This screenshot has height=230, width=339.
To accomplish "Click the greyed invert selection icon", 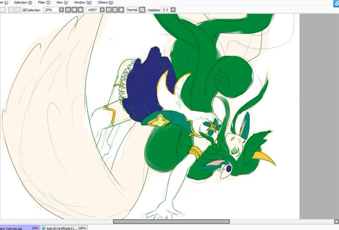I will tap(18, 10).
